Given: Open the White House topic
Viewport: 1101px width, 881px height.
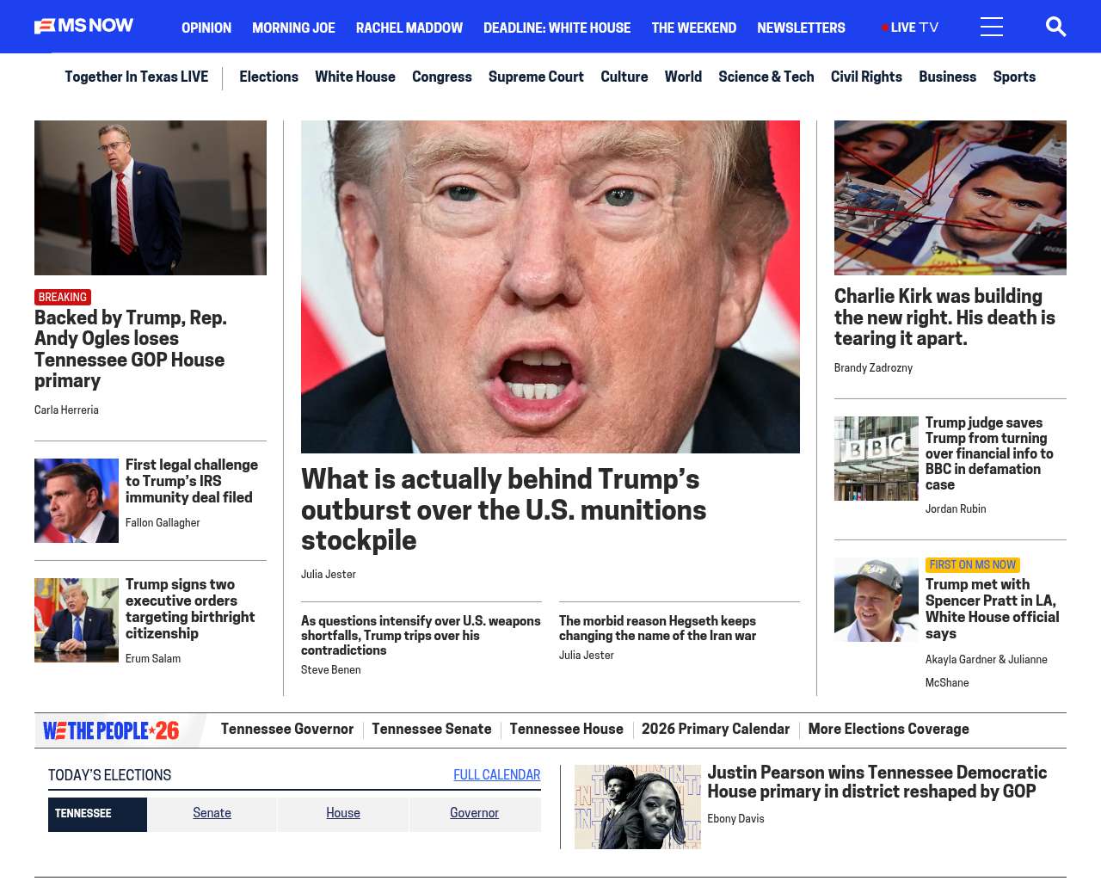Looking at the screenshot, I should click(355, 77).
